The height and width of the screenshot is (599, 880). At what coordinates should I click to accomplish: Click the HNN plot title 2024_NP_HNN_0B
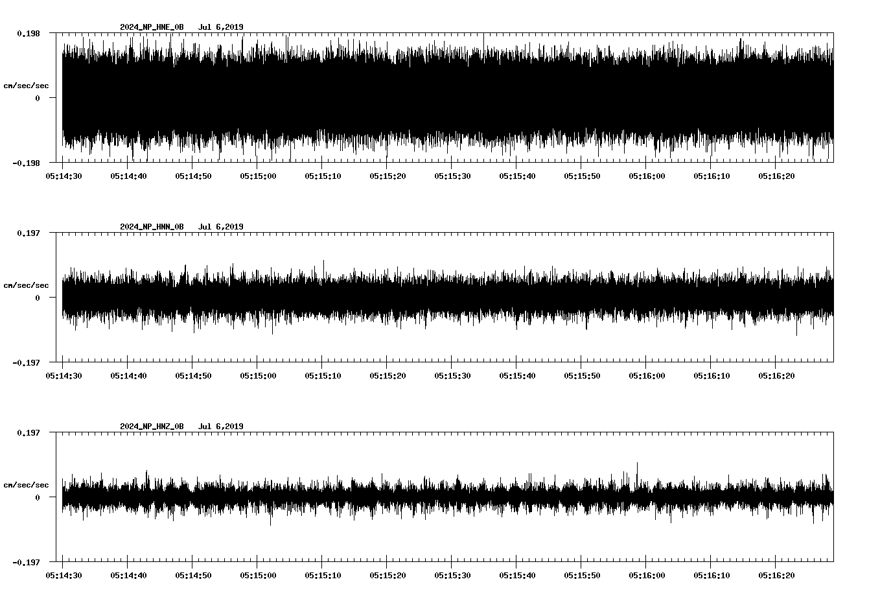[x=152, y=227]
